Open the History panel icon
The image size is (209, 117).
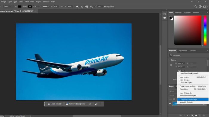pos(165,14)
